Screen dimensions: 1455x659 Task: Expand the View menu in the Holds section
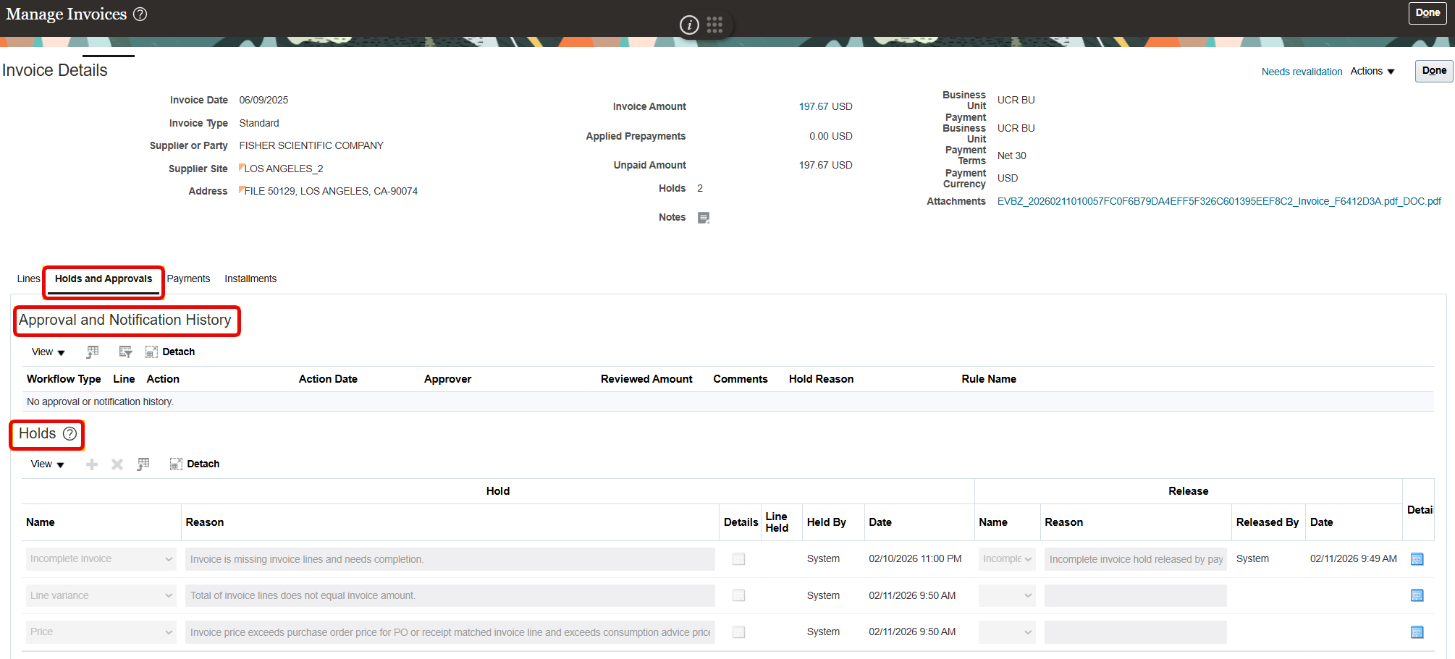pos(46,464)
